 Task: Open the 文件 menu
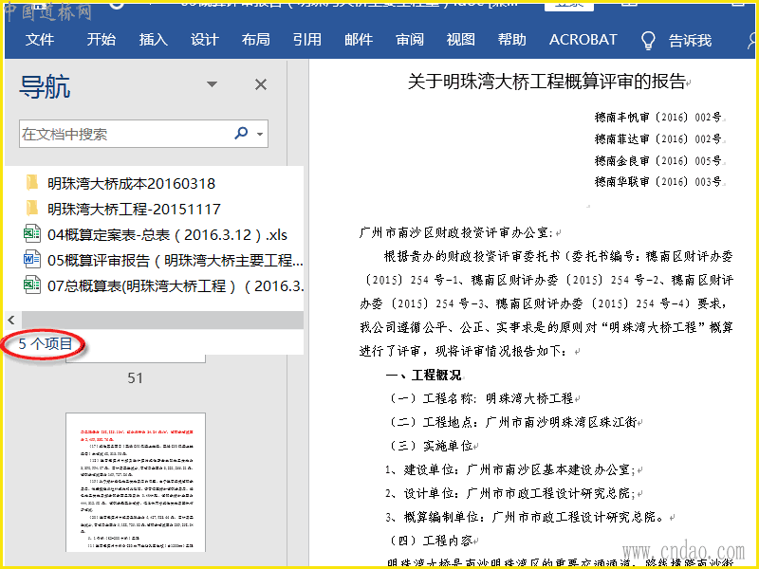click(40, 40)
